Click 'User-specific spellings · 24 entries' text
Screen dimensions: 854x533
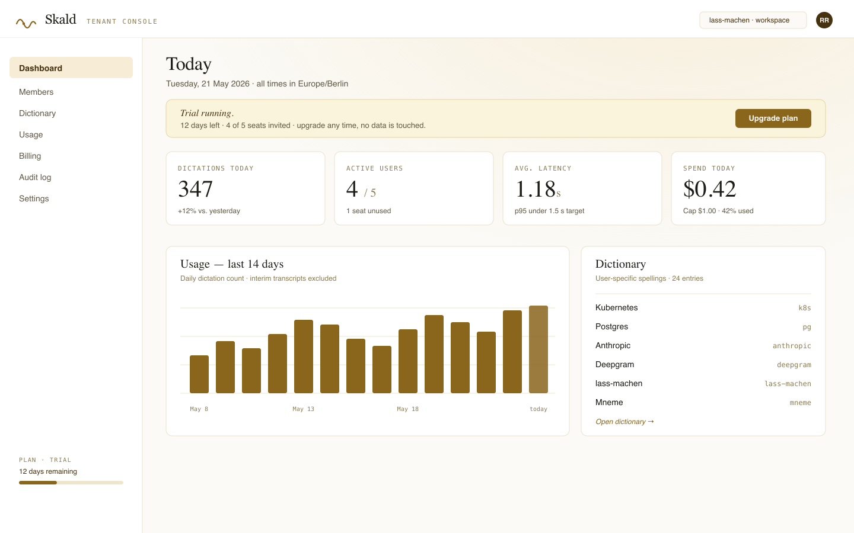coord(649,278)
